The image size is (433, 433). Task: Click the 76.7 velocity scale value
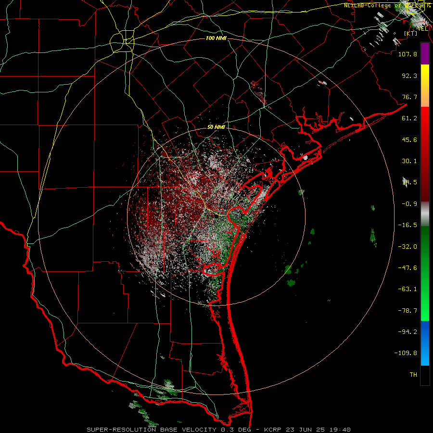[409, 97]
